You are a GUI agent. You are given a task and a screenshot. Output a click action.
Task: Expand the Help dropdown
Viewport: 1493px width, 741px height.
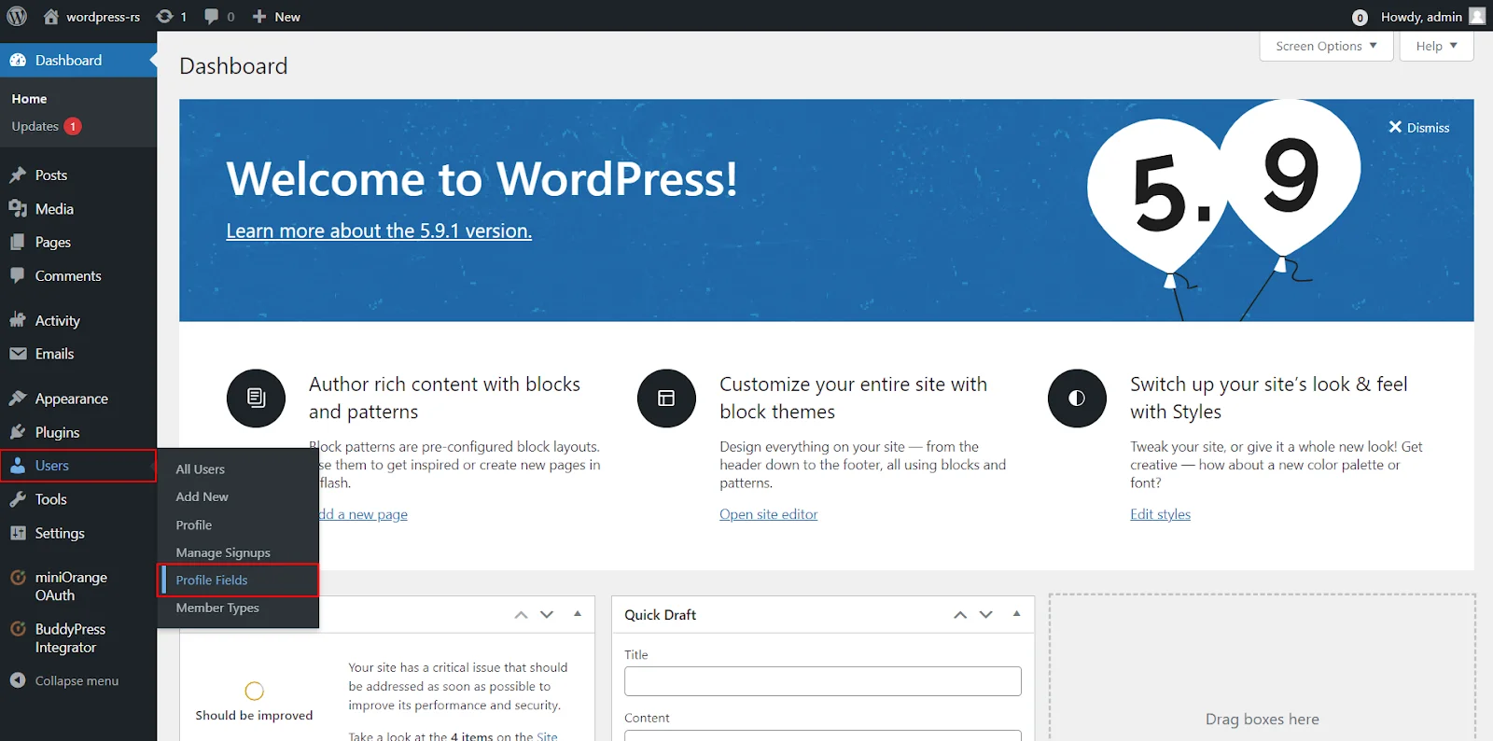(1436, 46)
